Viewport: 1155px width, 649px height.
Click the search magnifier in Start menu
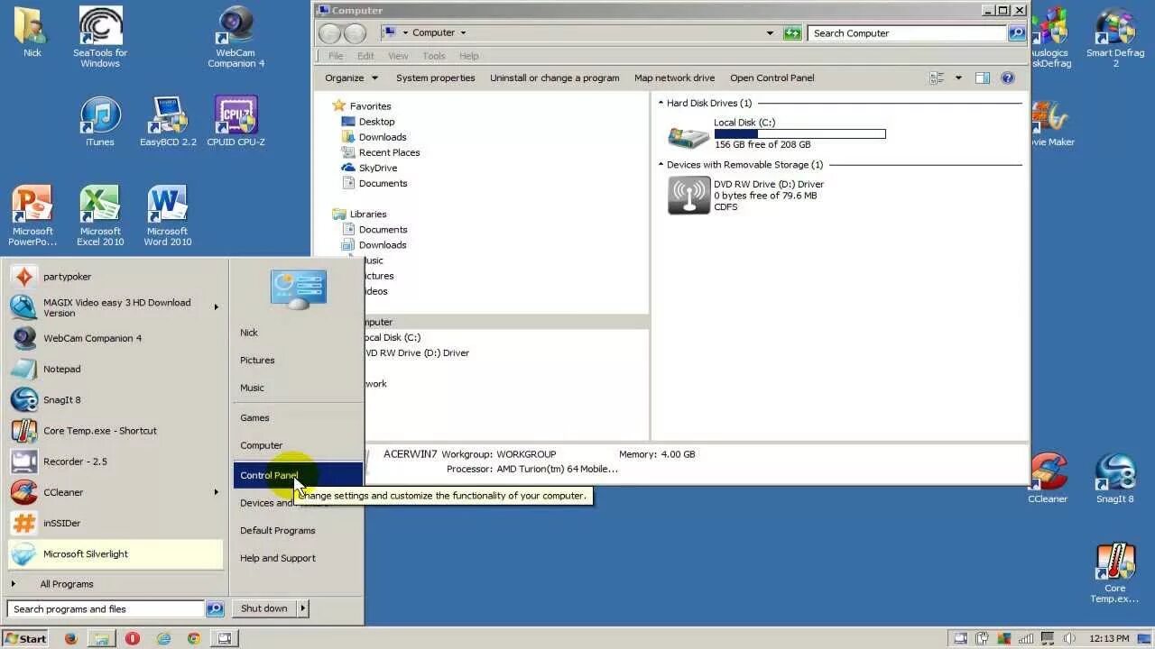(x=215, y=609)
